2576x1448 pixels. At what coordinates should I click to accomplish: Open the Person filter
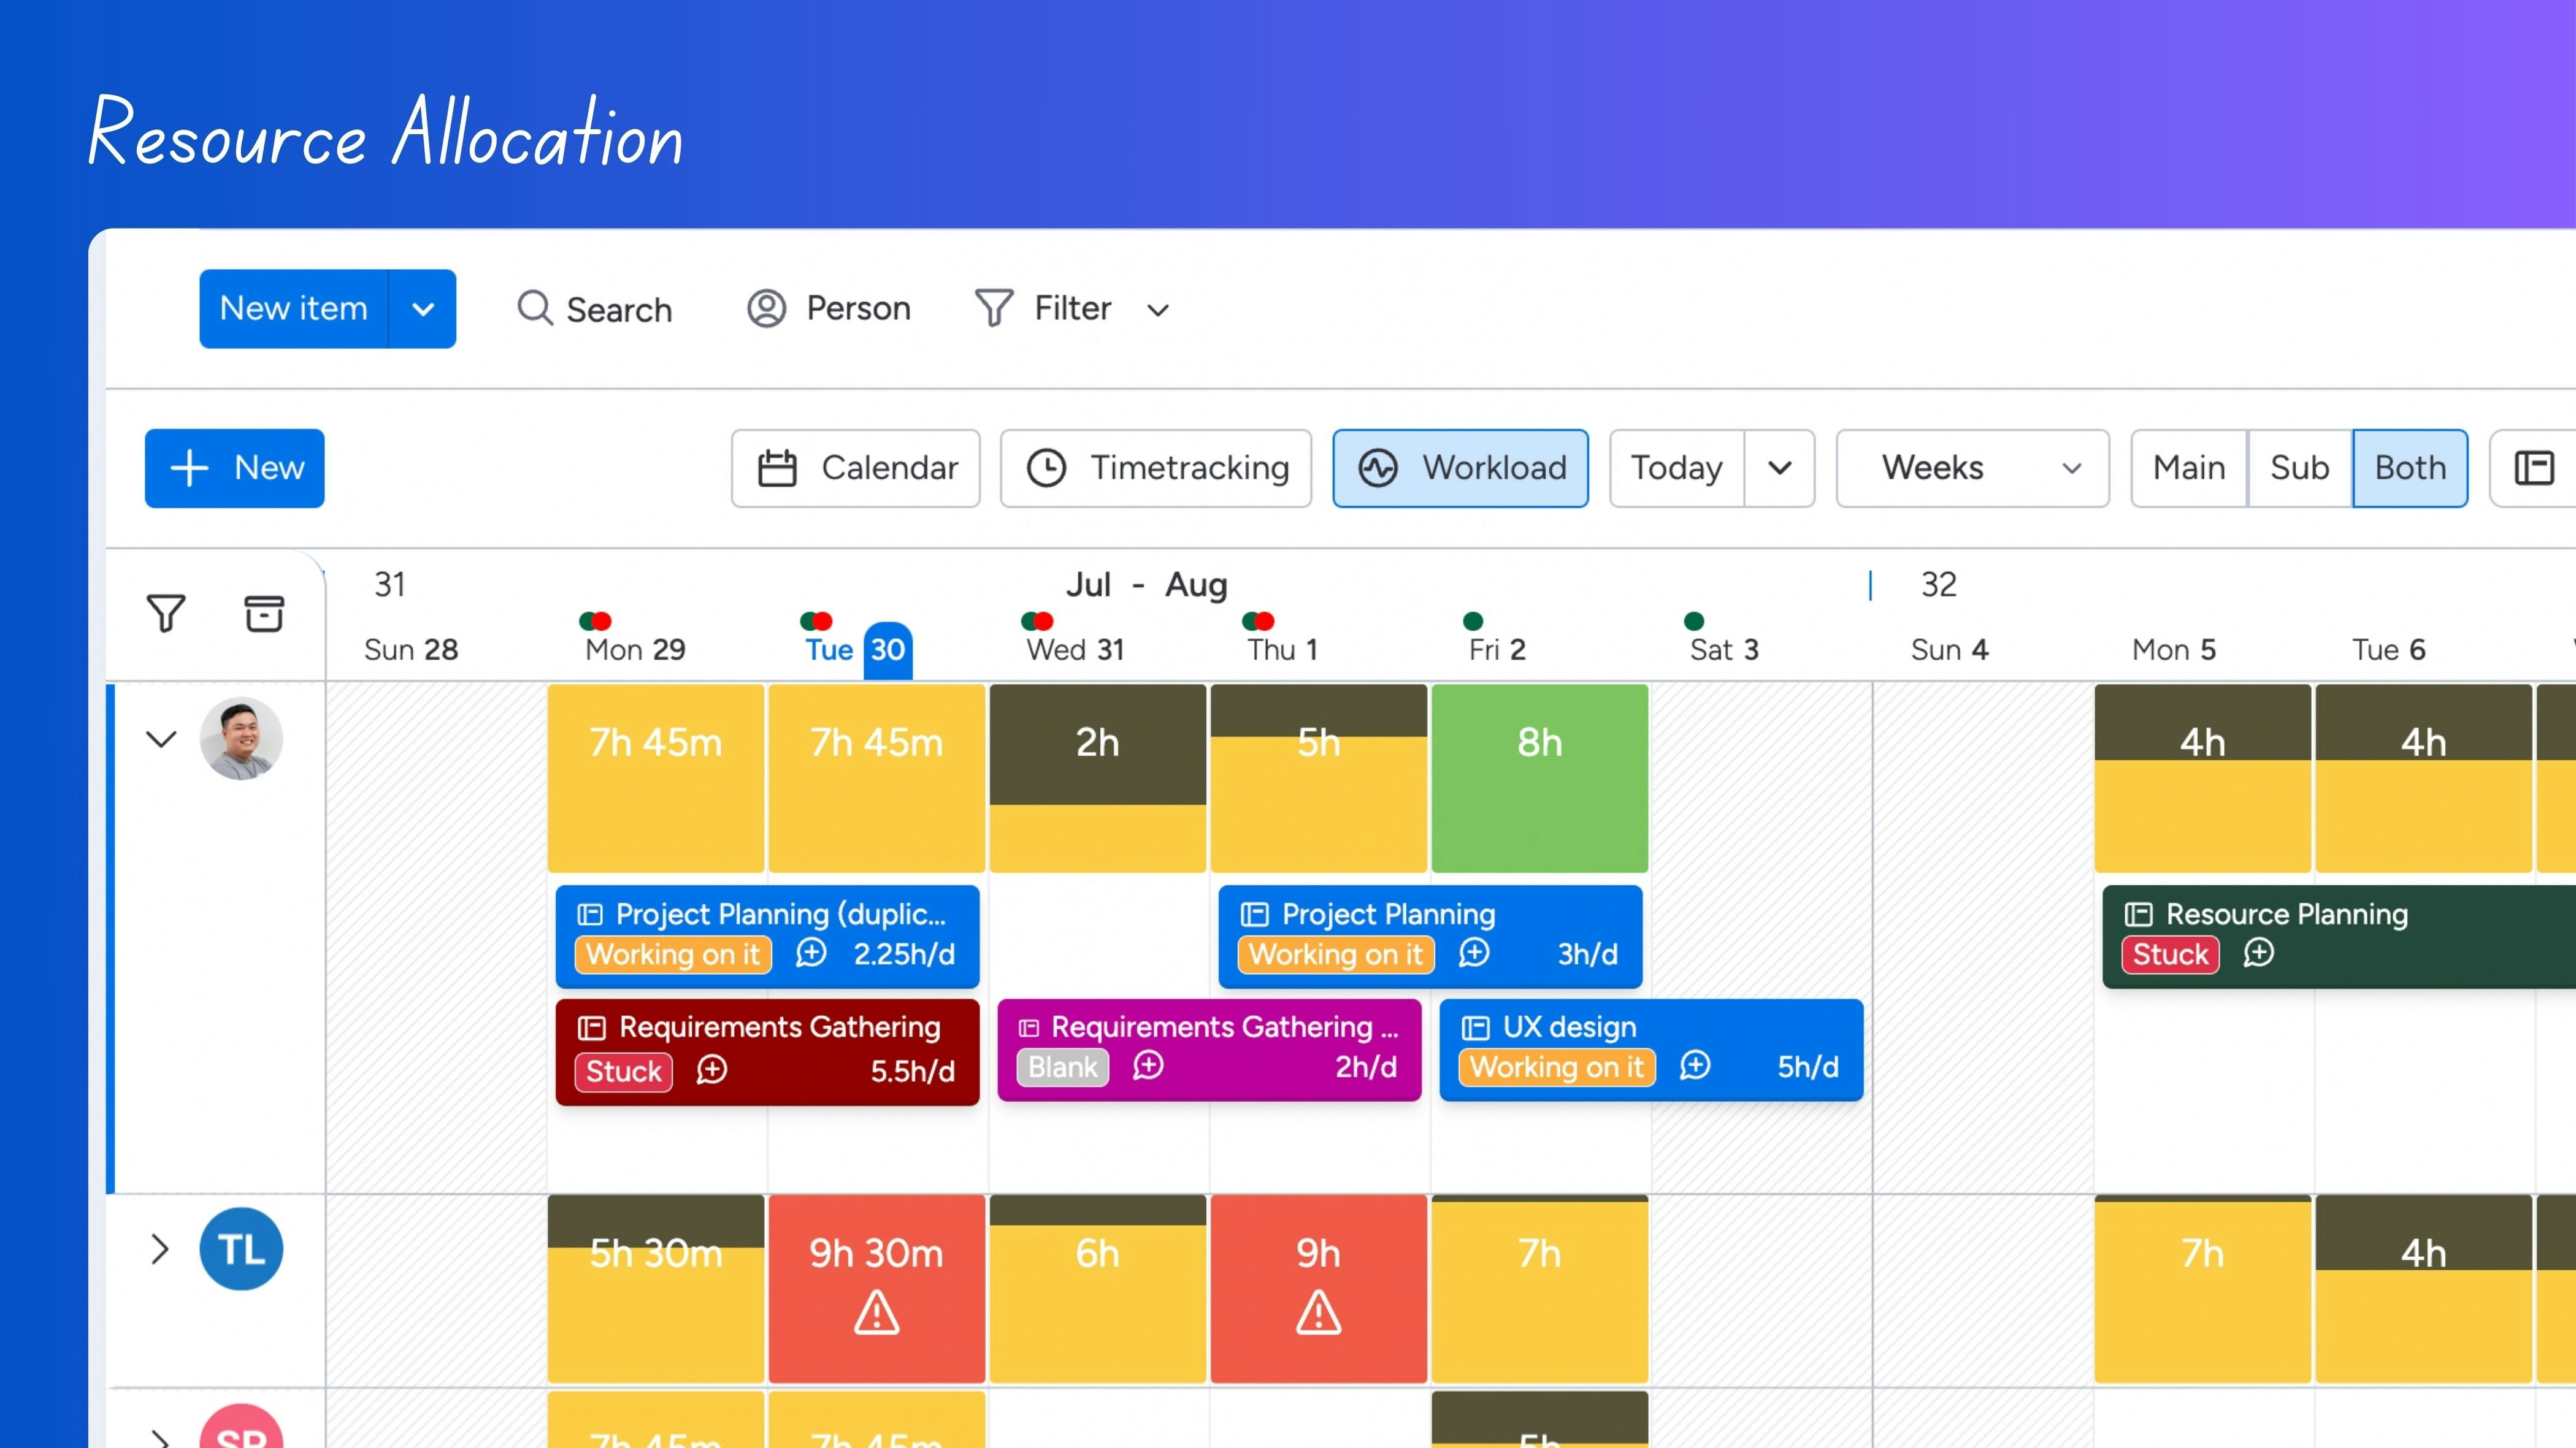point(829,309)
